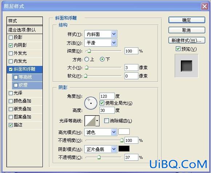This screenshot has width=211, height=173.
Task: Click the shadow 不透明度(C) slider handle
Action: (x=99, y=157)
